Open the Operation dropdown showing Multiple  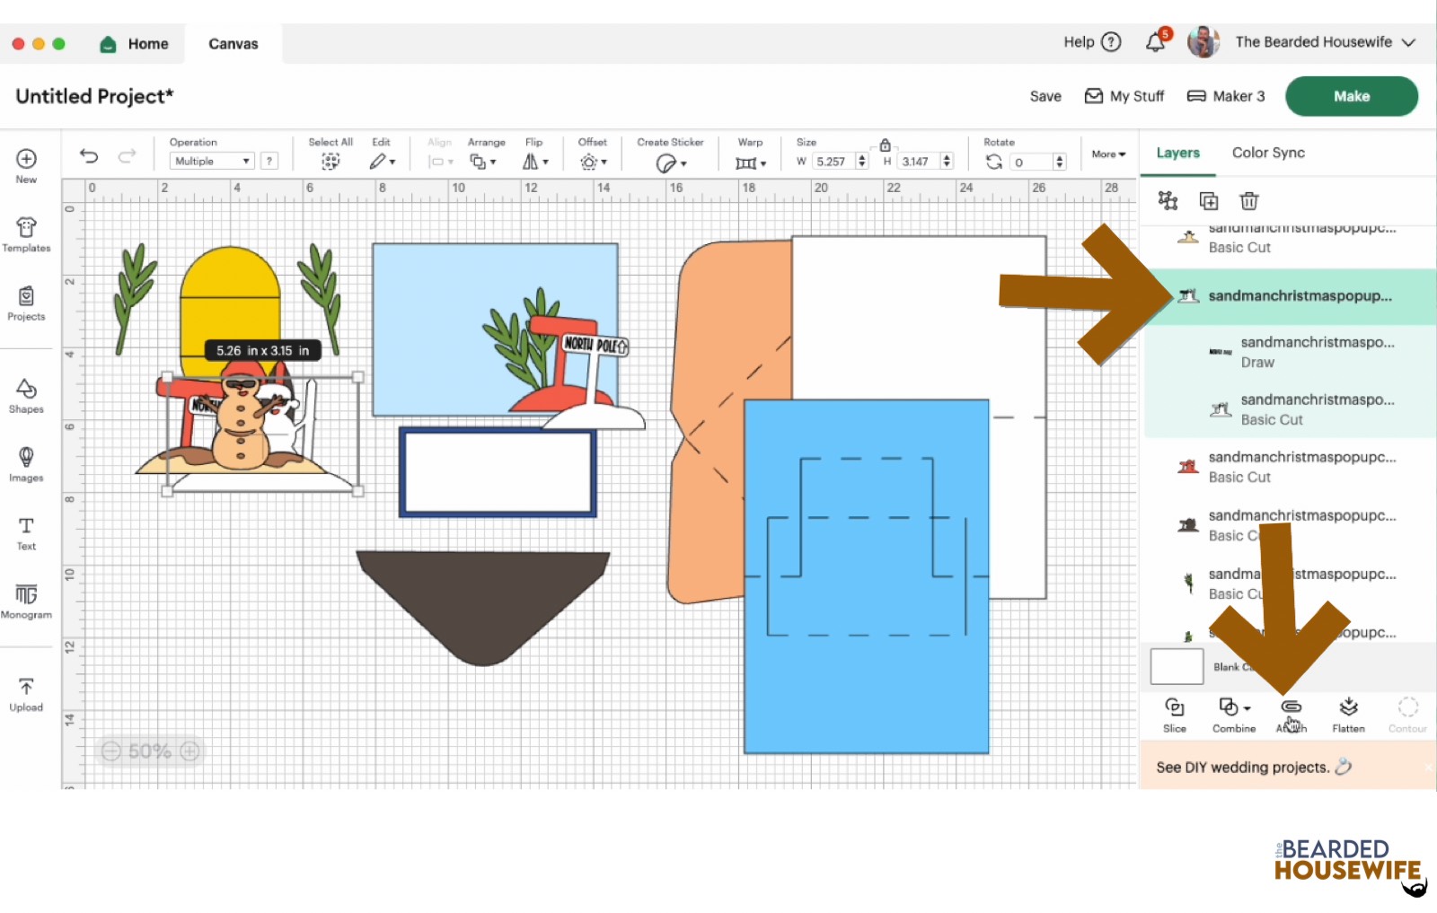(212, 162)
